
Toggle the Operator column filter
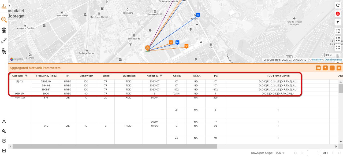(26, 76)
